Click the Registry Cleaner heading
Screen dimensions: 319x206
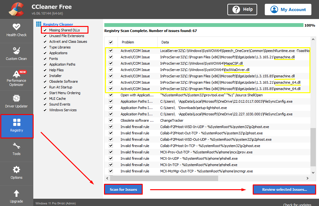coord(58,24)
